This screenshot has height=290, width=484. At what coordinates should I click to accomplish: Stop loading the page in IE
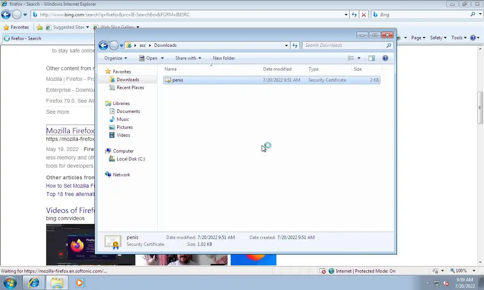point(364,15)
